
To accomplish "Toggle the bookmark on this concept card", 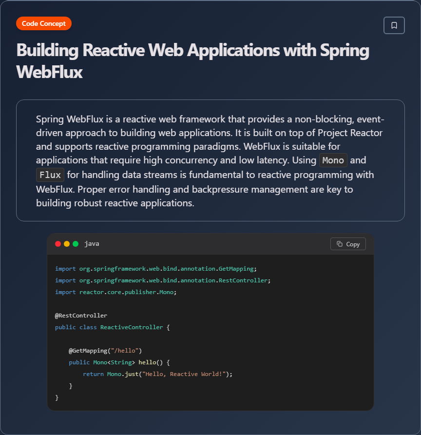I will point(394,25).
